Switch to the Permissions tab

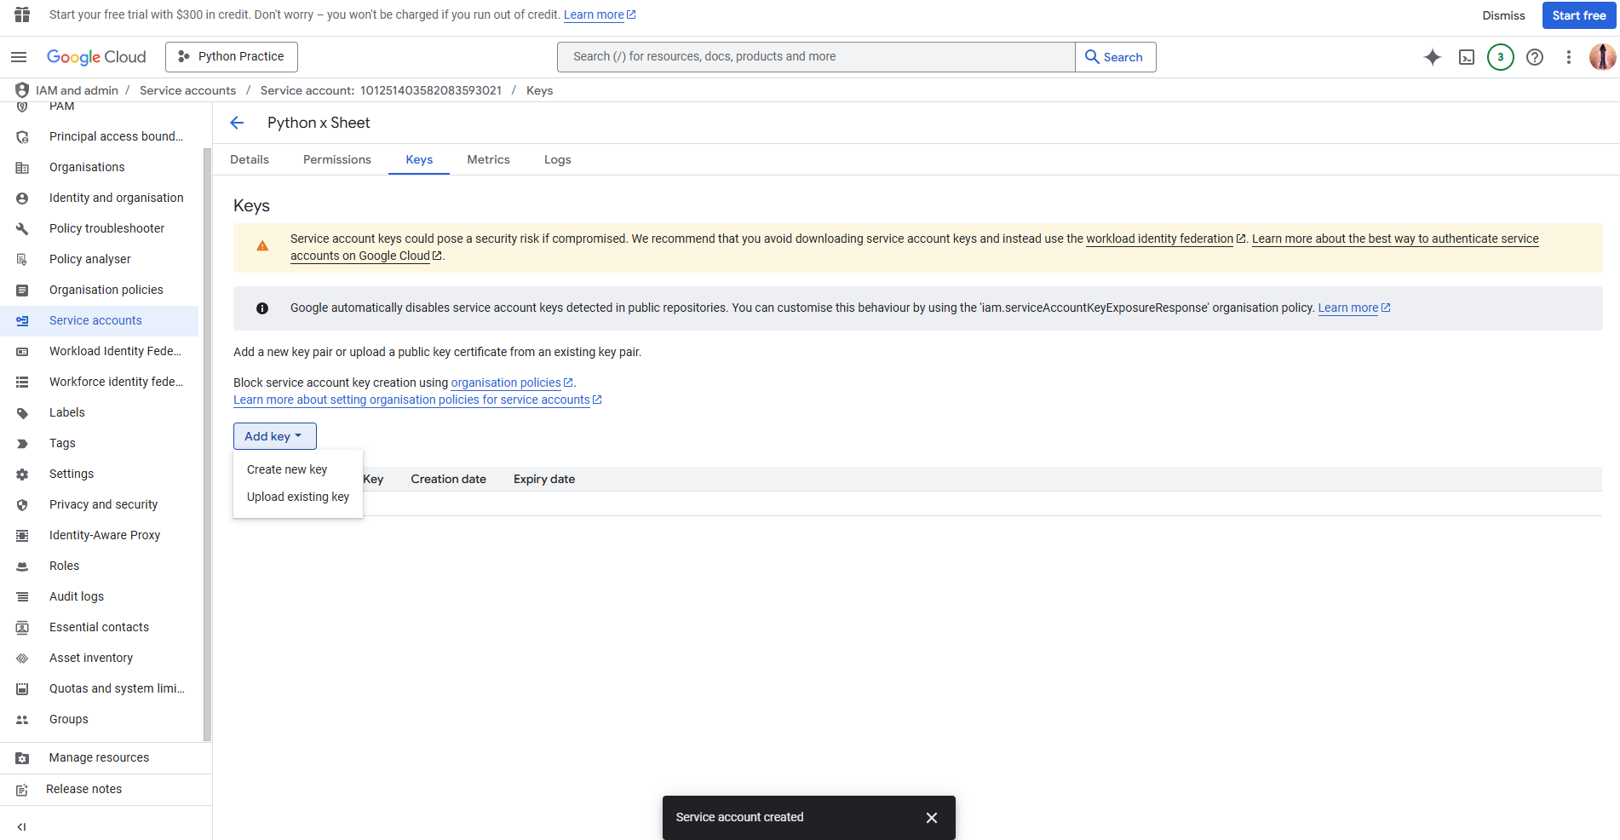coord(337,159)
